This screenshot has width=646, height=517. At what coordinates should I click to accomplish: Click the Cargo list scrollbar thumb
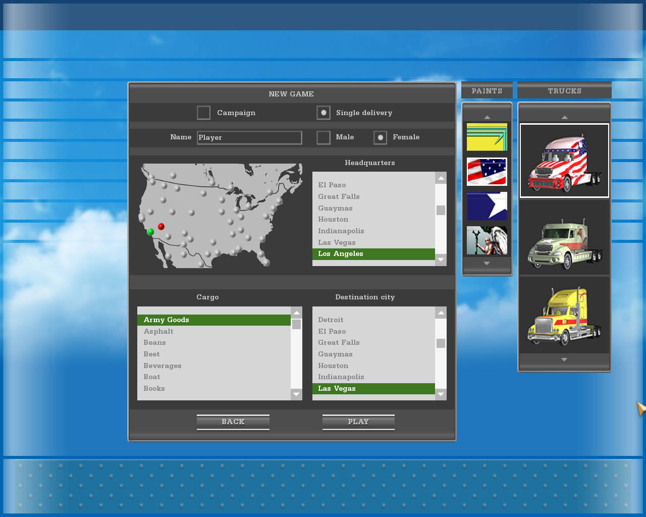[x=296, y=324]
